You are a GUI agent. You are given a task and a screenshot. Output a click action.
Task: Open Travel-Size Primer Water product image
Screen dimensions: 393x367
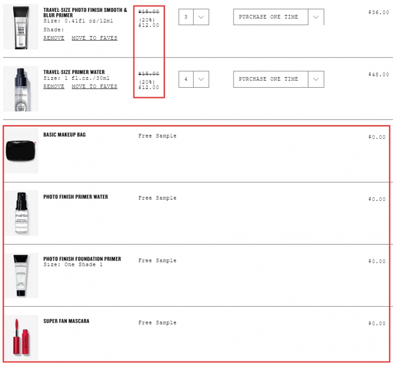click(x=21, y=89)
